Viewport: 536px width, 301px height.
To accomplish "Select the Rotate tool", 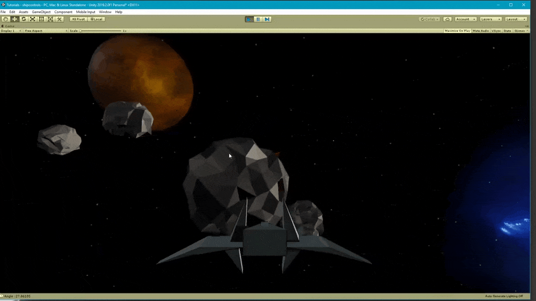I will click(x=24, y=19).
